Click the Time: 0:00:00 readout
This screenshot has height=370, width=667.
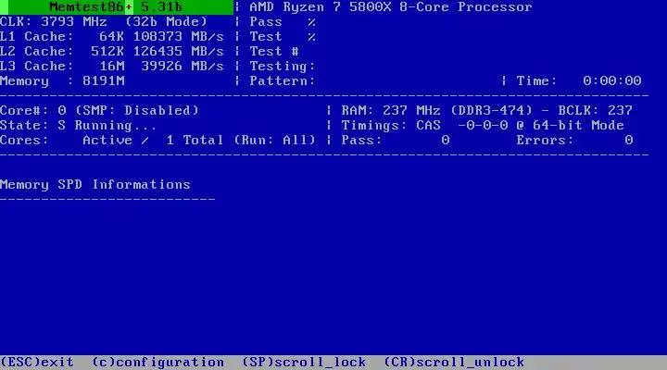pyautogui.click(x=579, y=81)
